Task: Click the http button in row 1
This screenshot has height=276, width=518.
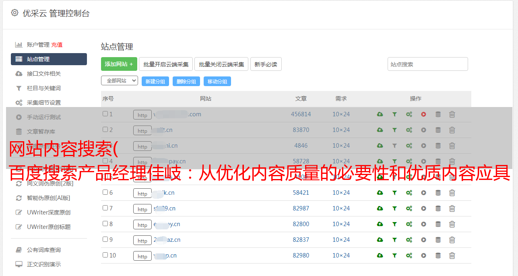Action: point(142,115)
